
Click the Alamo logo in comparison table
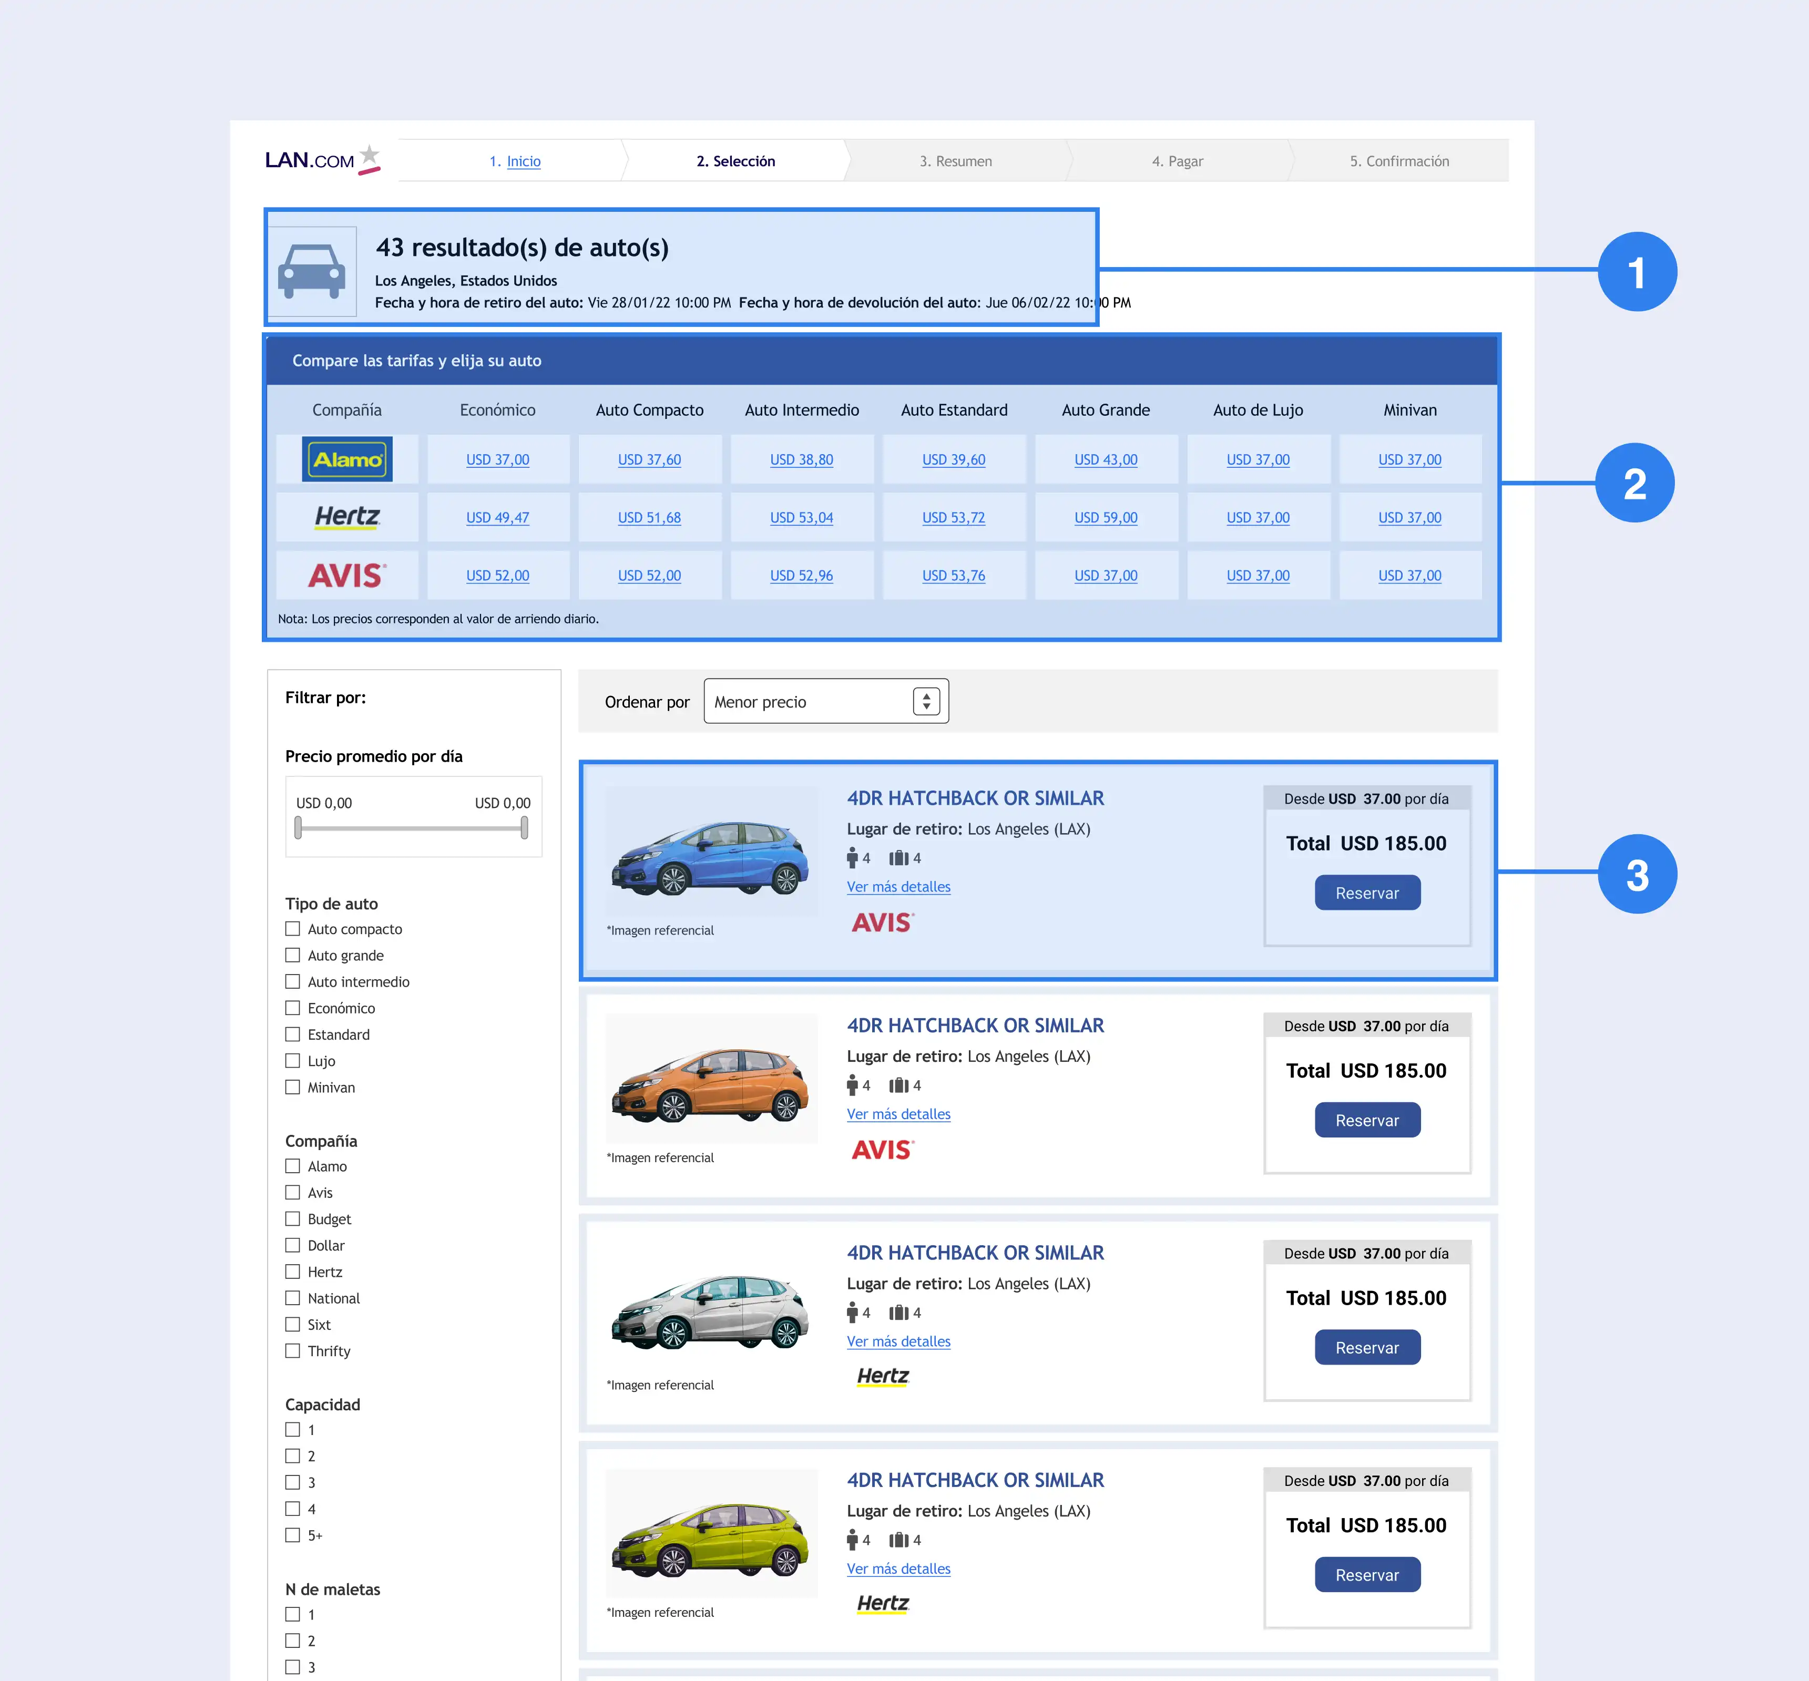click(346, 459)
